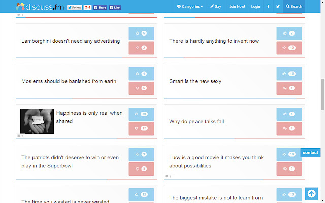The height and width of the screenshot is (203, 325).
Task: Downvote 'Smart is the new sexy'
Action: (x=289, y=88)
